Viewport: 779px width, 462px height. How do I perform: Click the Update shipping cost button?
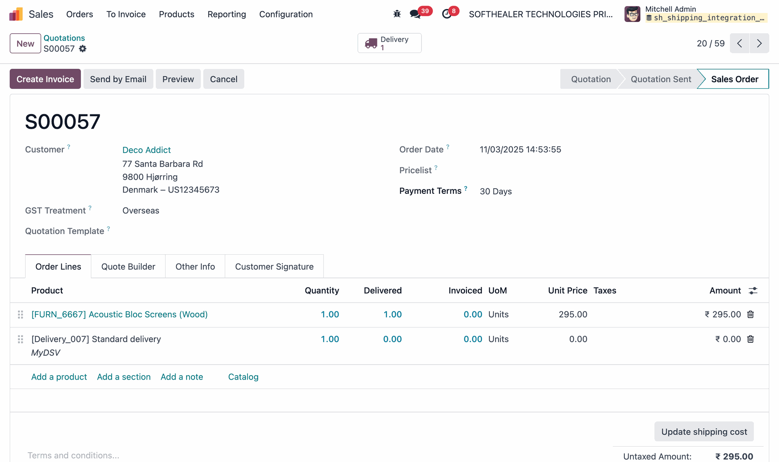click(704, 432)
